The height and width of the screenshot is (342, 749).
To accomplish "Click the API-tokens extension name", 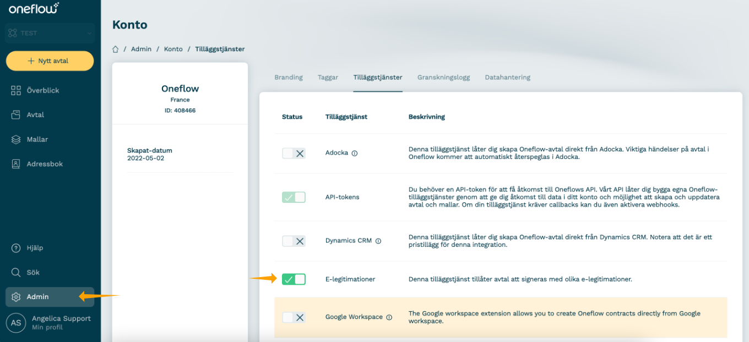I will tap(342, 197).
